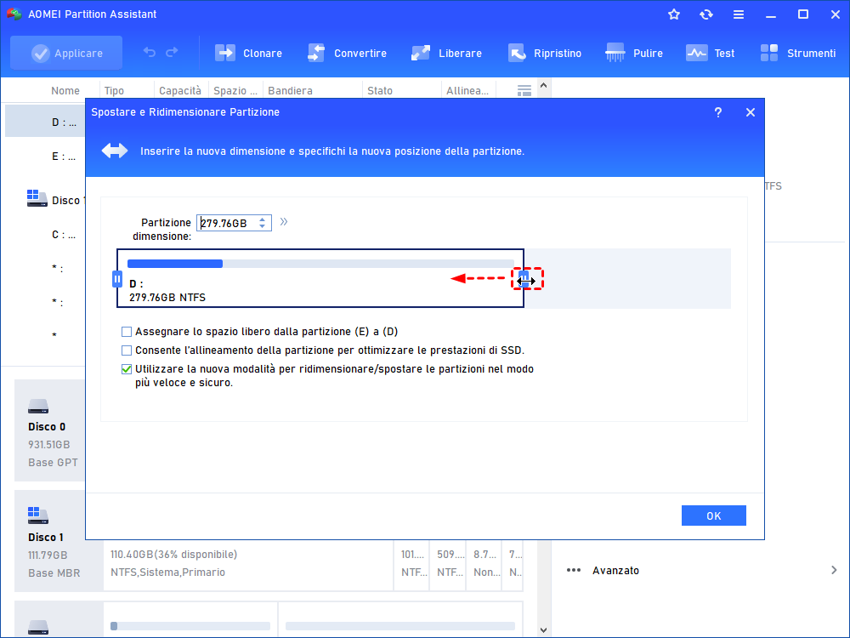
Task: Select Disco 0 in the disk map
Action: coord(50,430)
